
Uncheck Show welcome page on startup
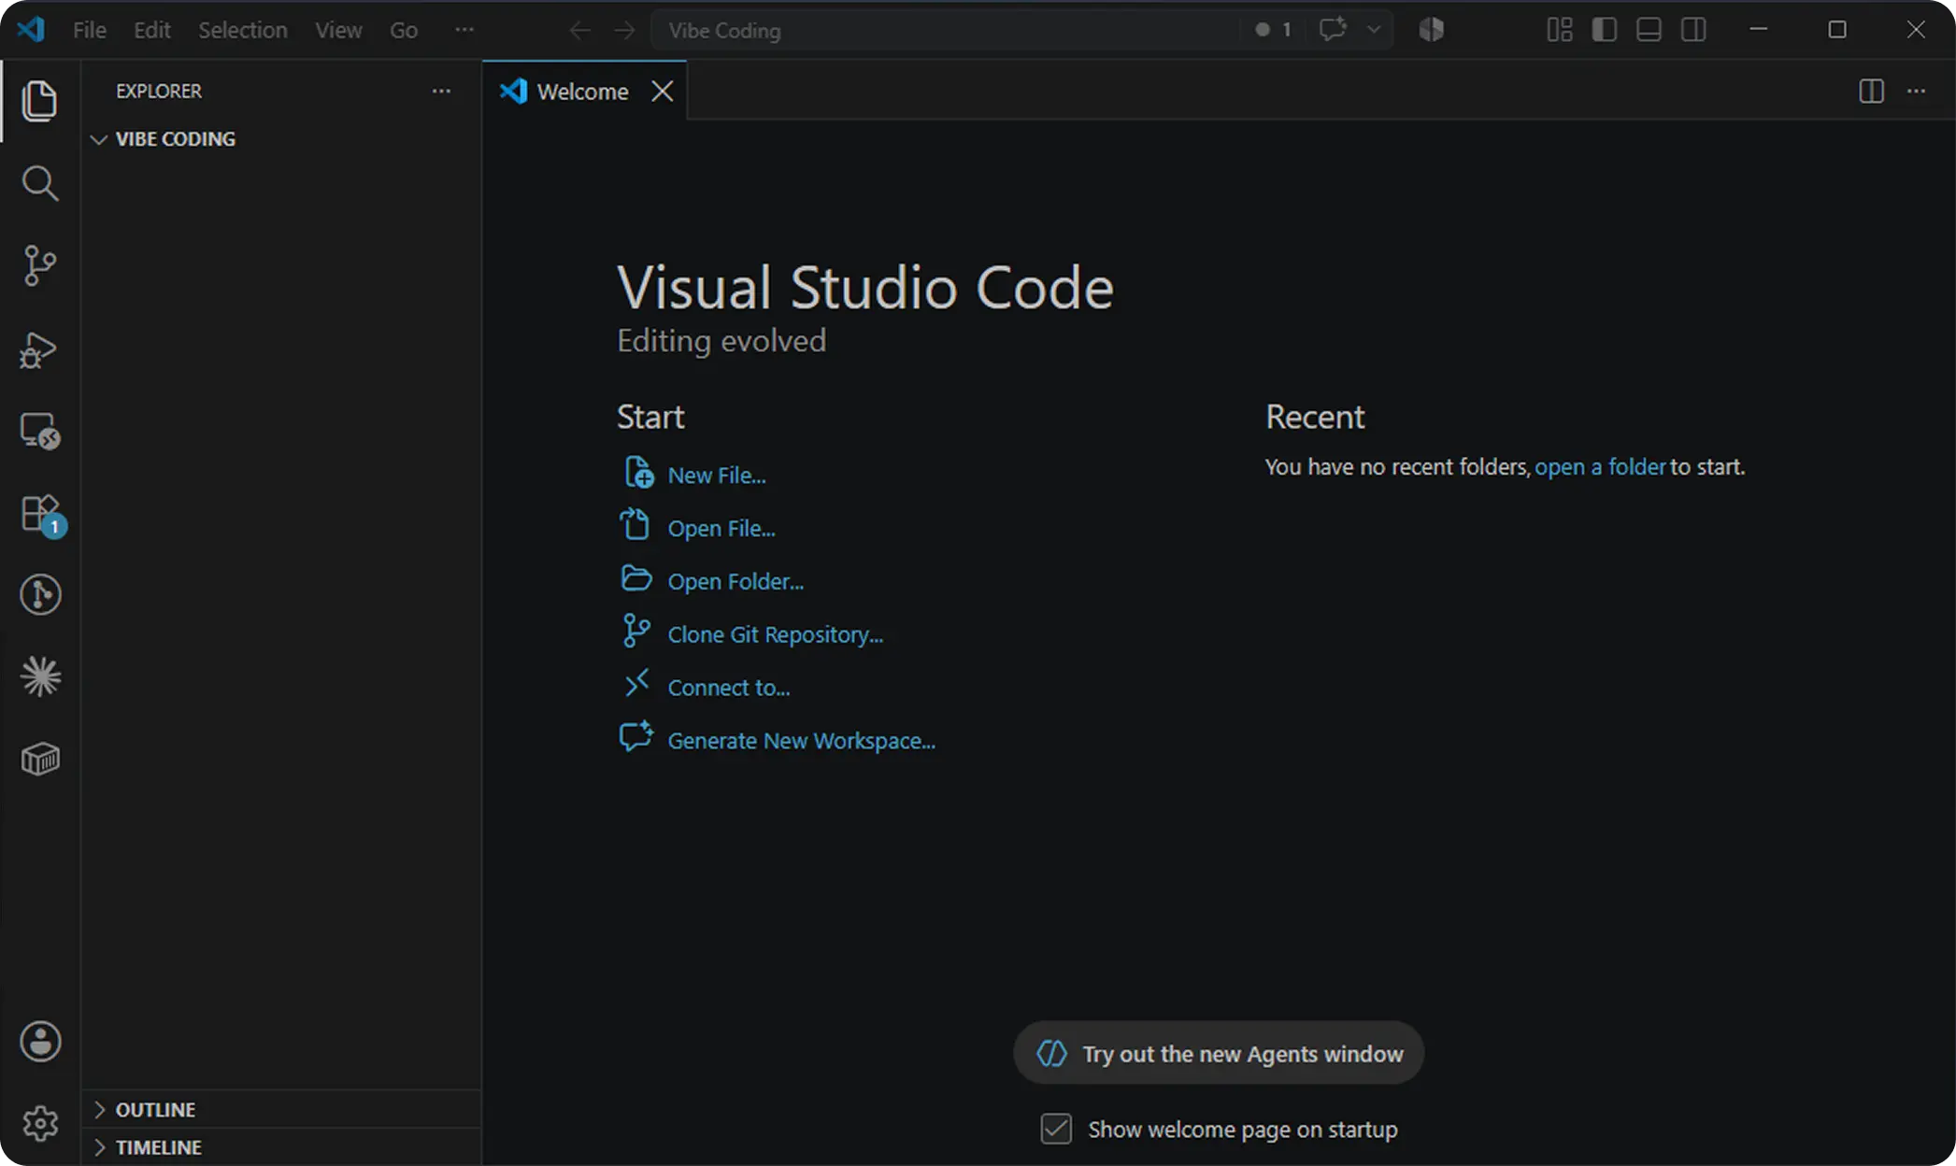click(1056, 1129)
